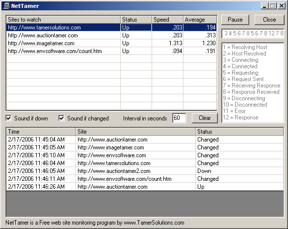Click the connection status code field
Image resolution: width=288 pixels, height=229 pixels.
tap(253, 33)
